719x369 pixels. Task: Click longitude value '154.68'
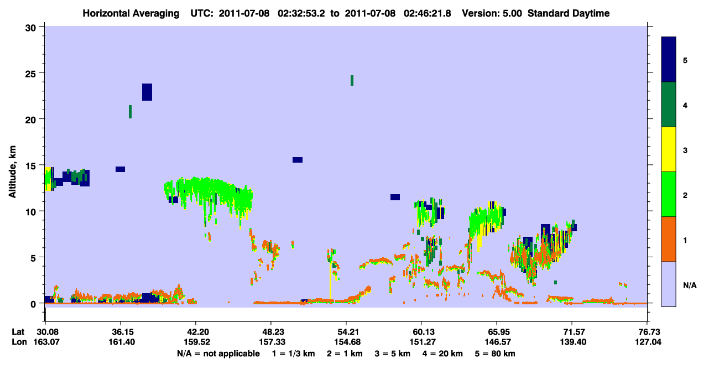coord(346,342)
